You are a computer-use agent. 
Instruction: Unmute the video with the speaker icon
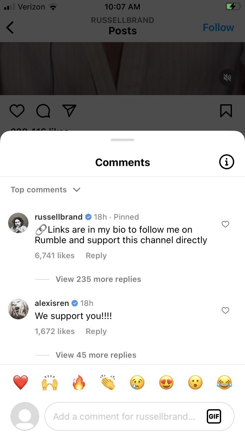[x=227, y=77]
